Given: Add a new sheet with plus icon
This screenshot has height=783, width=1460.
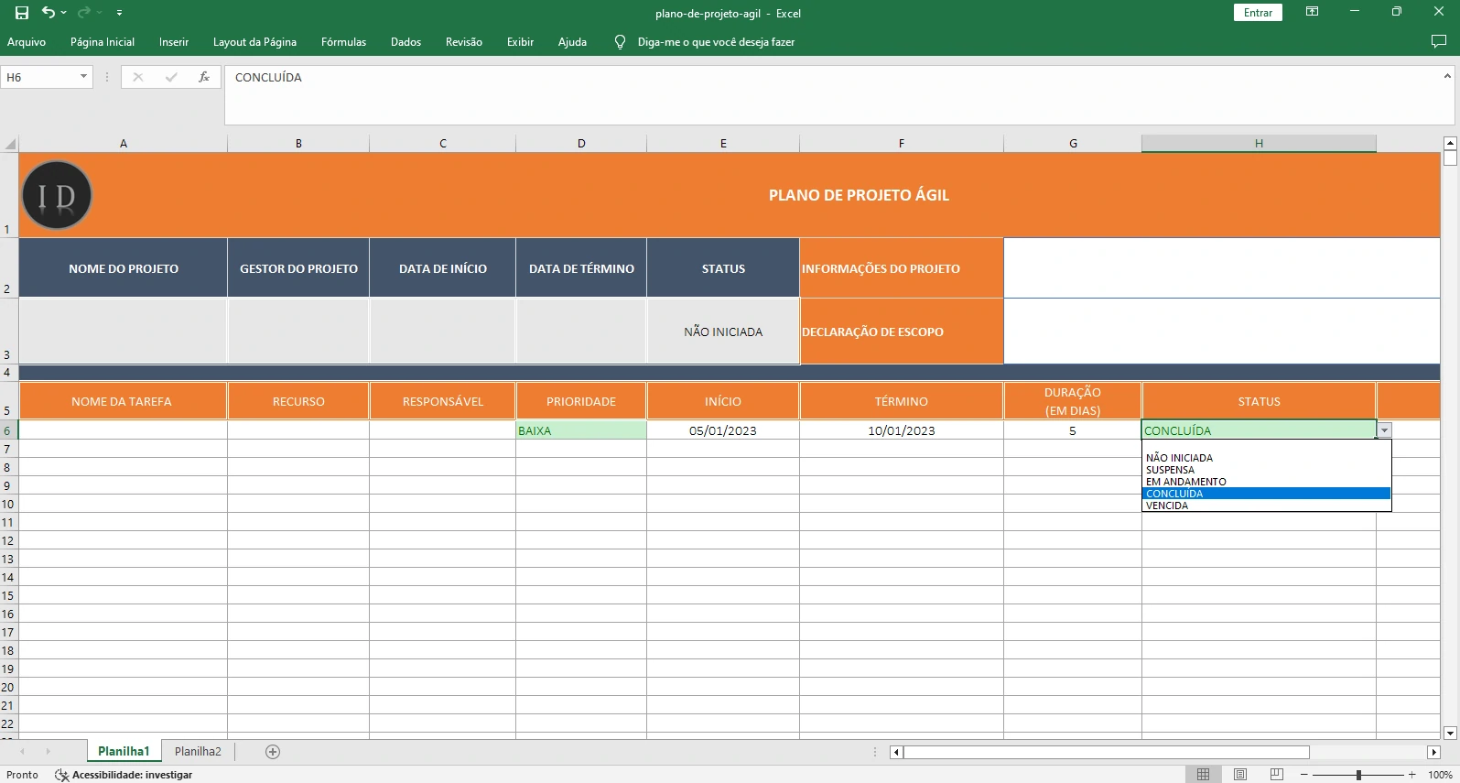Looking at the screenshot, I should point(273,752).
